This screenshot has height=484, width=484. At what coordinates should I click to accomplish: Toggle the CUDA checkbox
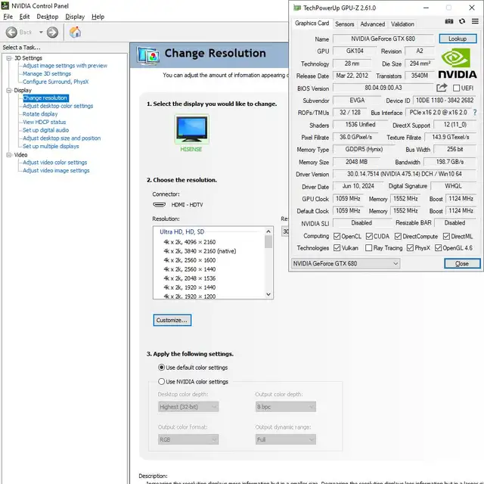[369, 237]
